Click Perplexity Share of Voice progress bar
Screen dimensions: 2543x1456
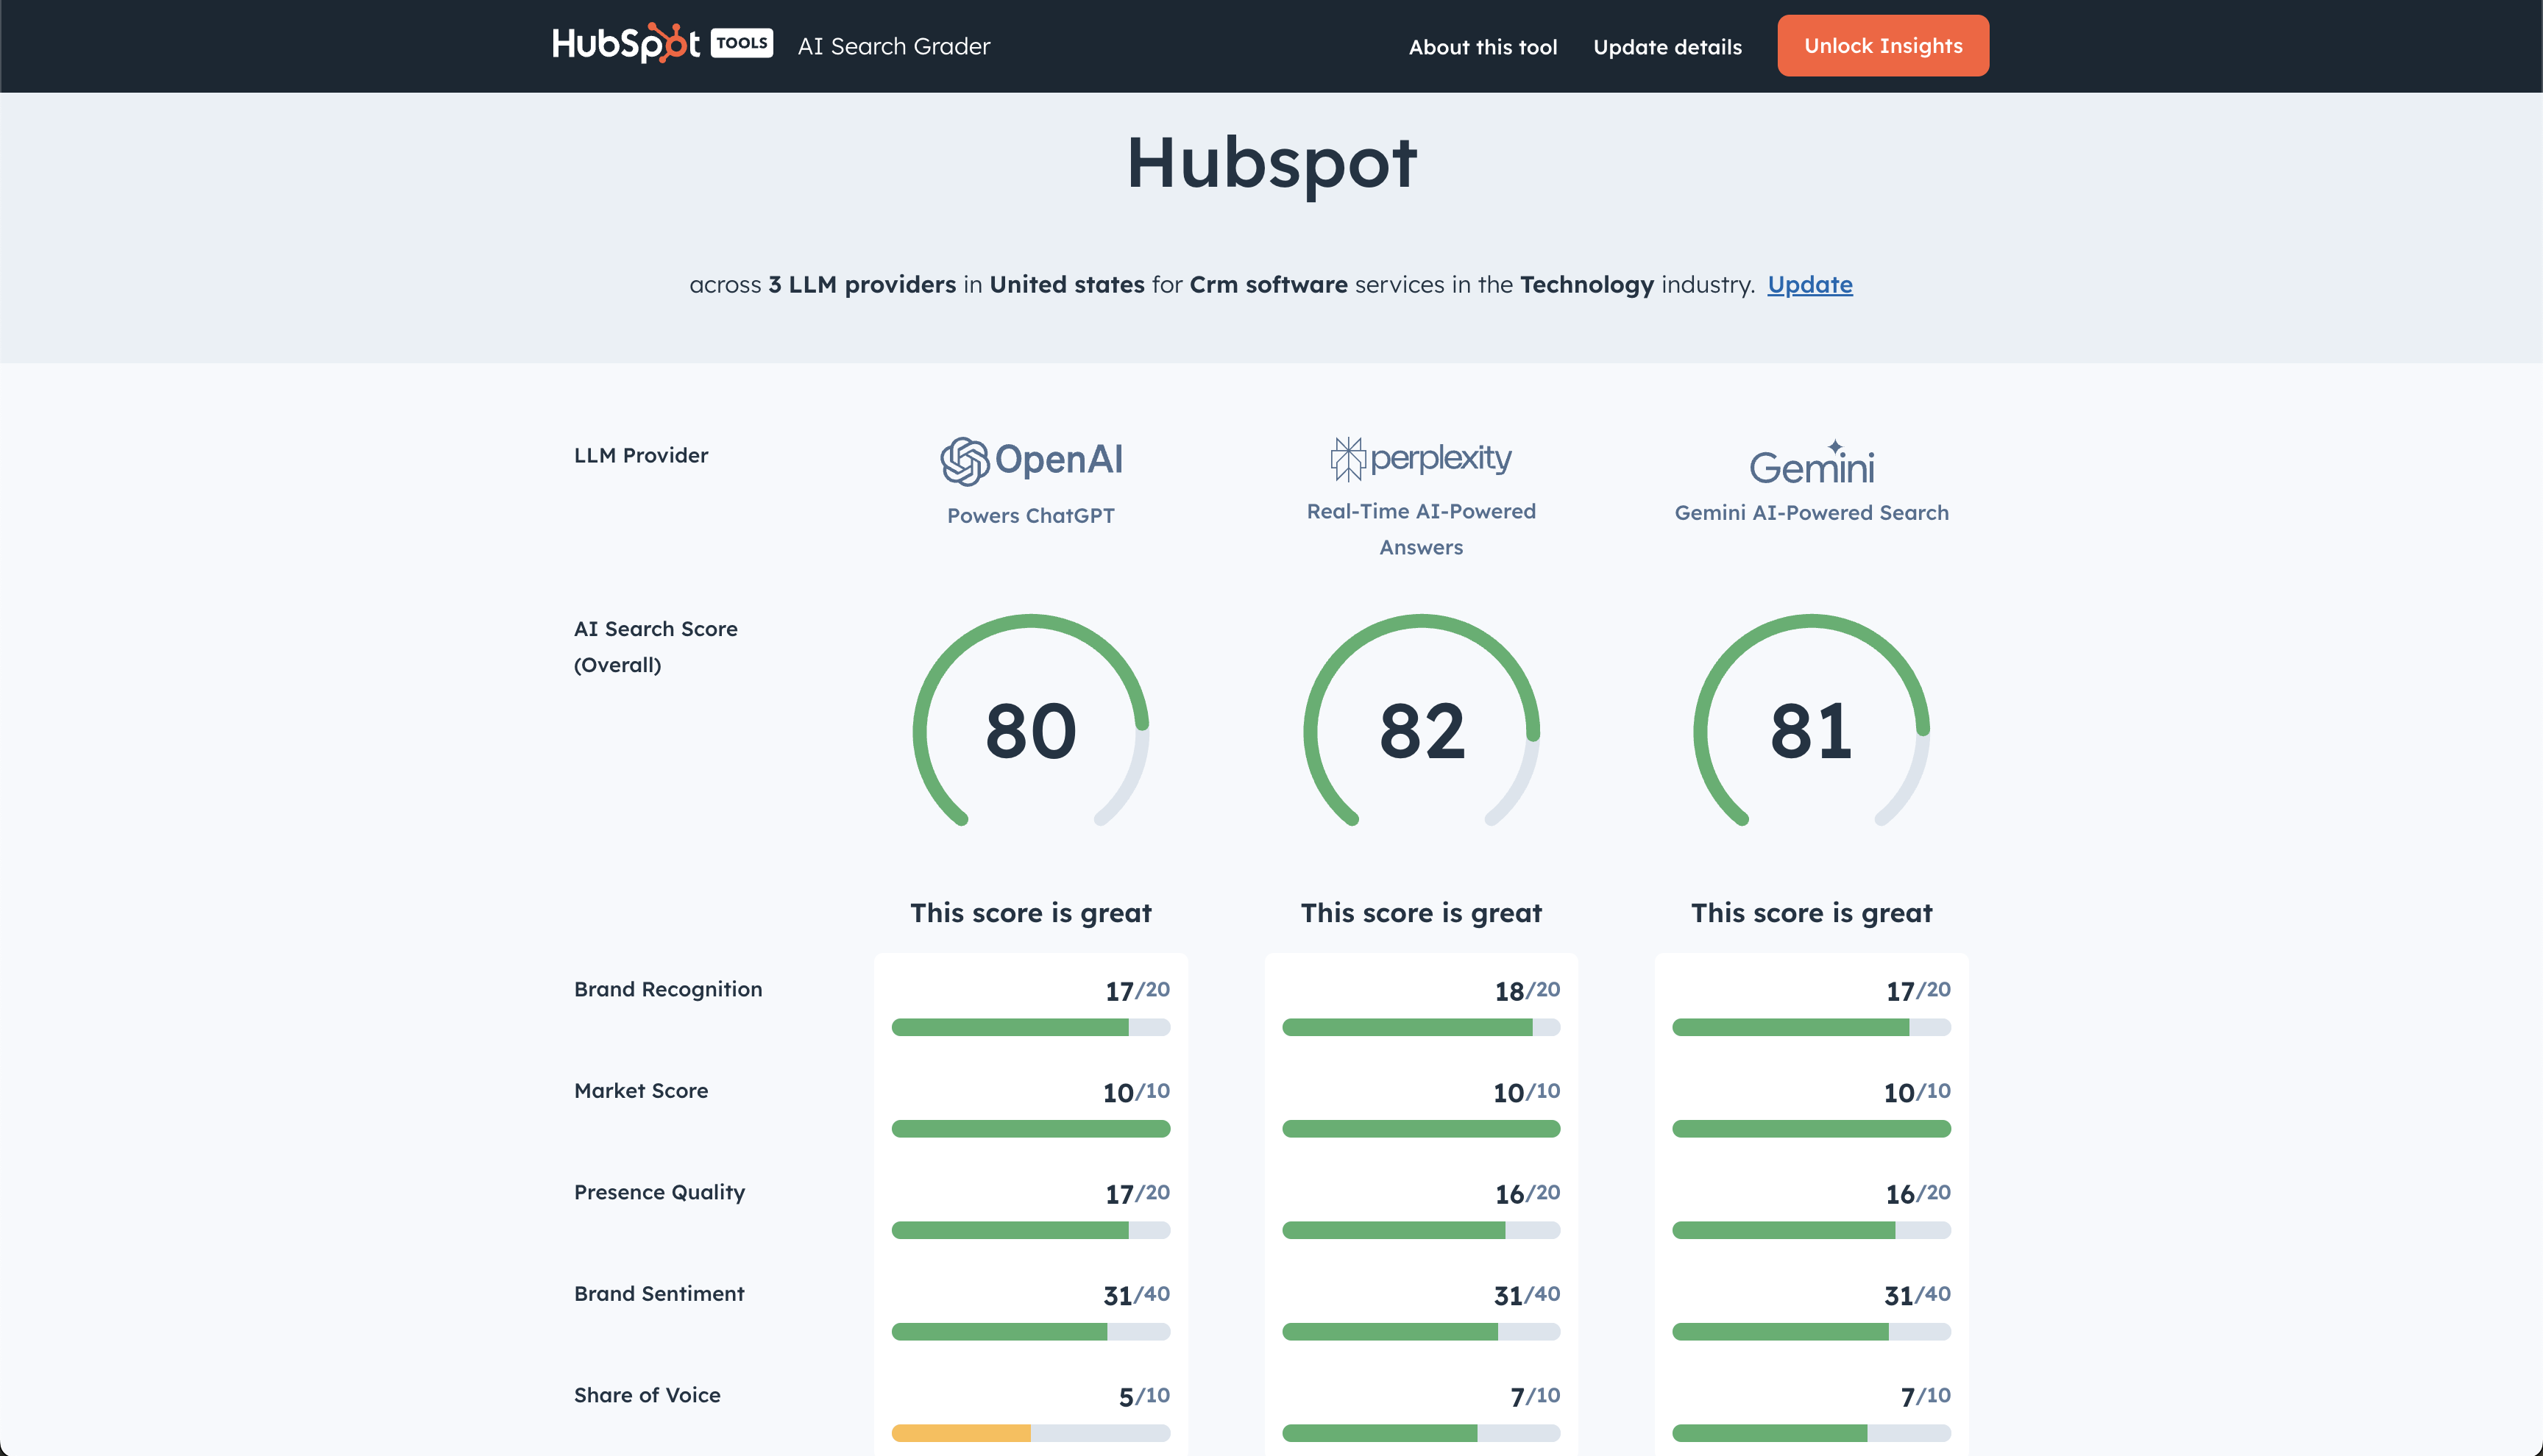click(1421, 1433)
